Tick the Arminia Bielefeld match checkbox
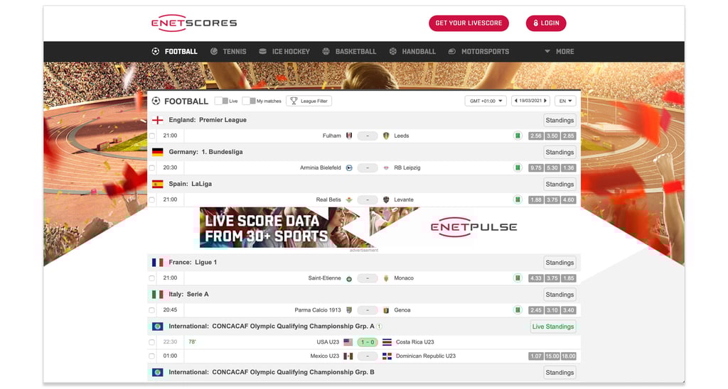The height and width of the screenshot is (389, 728). [152, 168]
